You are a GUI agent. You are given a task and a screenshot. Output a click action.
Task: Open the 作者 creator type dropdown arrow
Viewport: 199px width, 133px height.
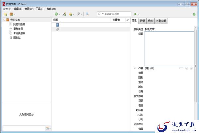135,68
